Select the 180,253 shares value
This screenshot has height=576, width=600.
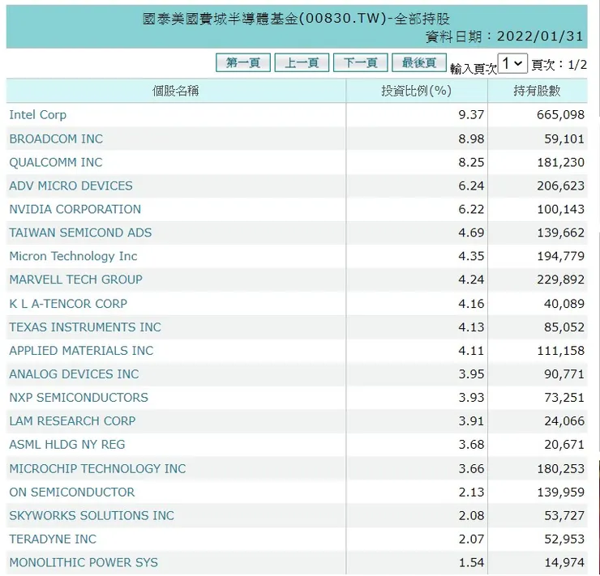(560, 468)
